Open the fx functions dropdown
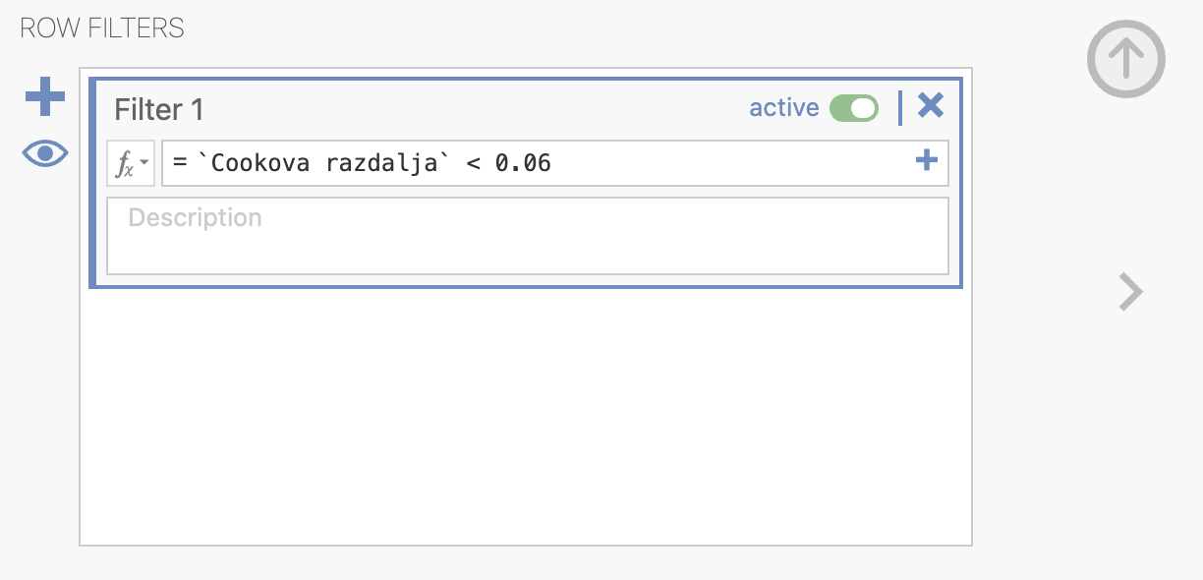Screen dimensions: 1203x580 click(x=131, y=163)
